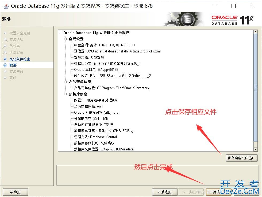Select the Oracle 基目录: E:\app\86188 row
262x197 pixels.
[96, 69]
